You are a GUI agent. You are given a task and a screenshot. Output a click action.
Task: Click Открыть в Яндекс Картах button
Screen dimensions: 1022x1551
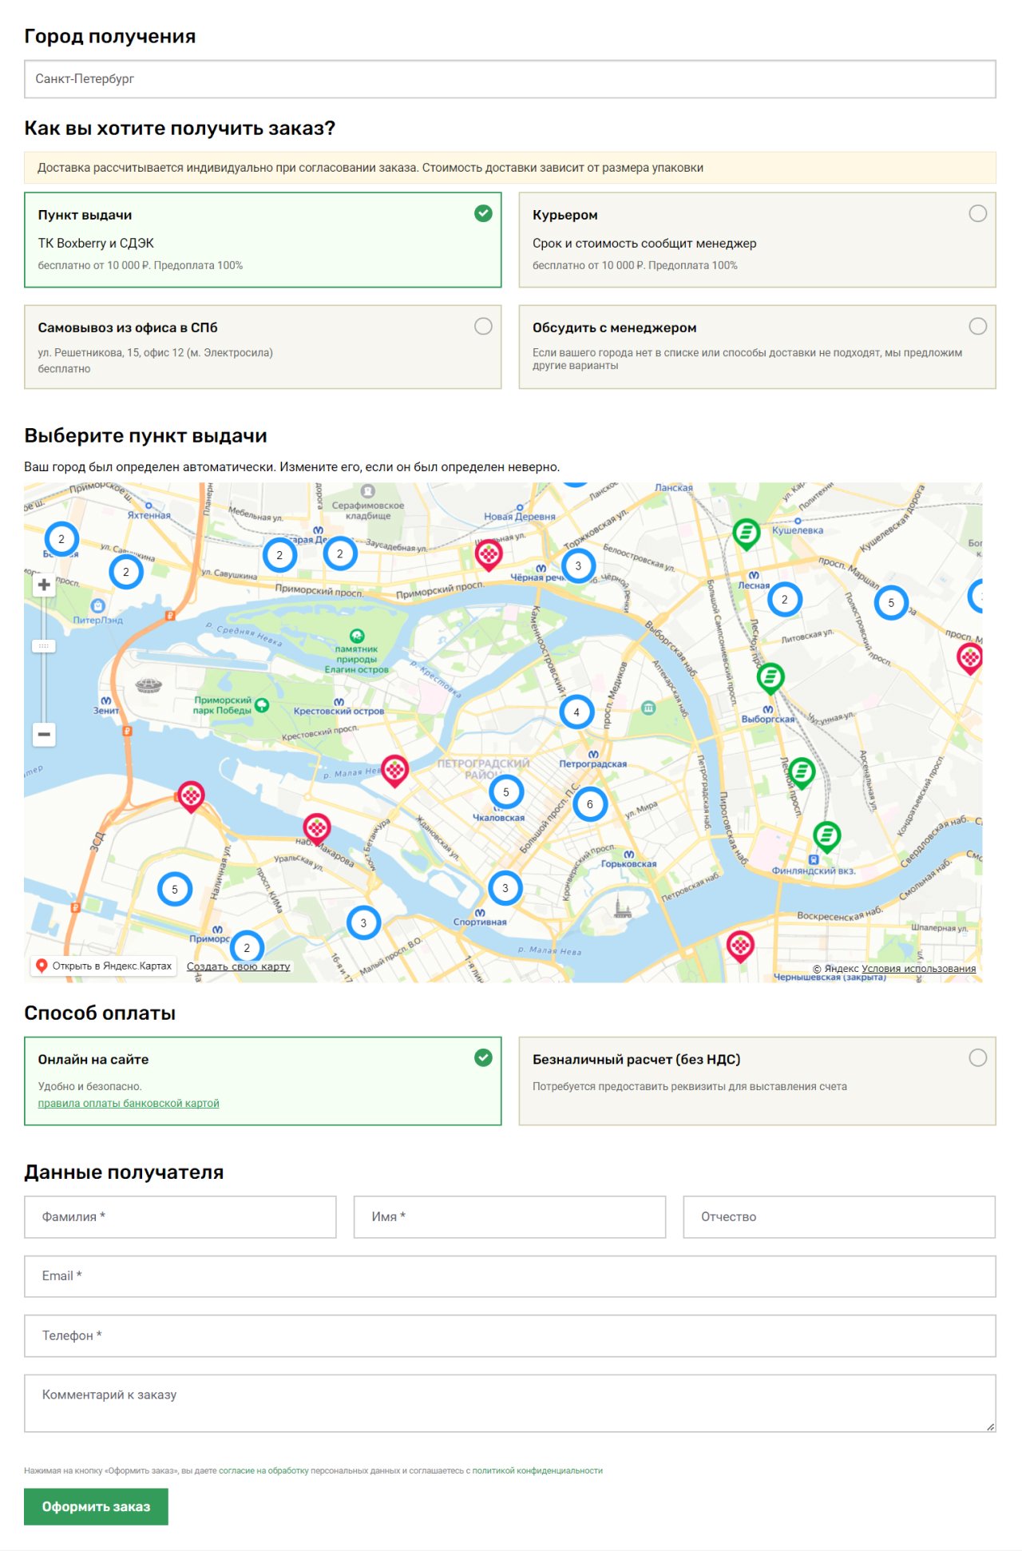coord(104,966)
